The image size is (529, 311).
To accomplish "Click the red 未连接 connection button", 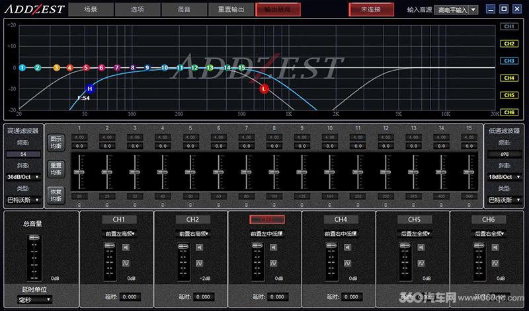I will [371, 9].
